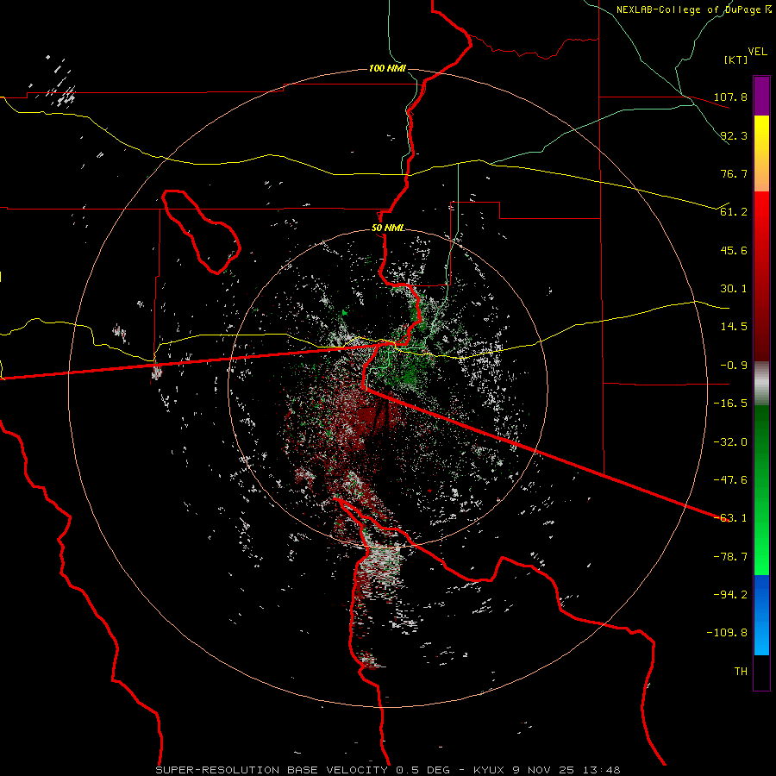Select the 30.1 velocity scale value
This screenshot has height=776, width=776.
(x=734, y=289)
